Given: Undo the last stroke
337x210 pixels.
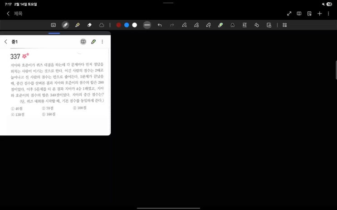Looking at the screenshot, I should point(160,25).
